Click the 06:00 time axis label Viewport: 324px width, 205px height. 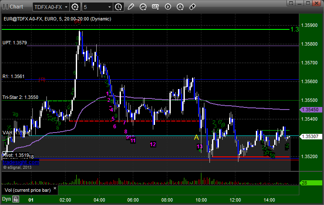(133, 200)
